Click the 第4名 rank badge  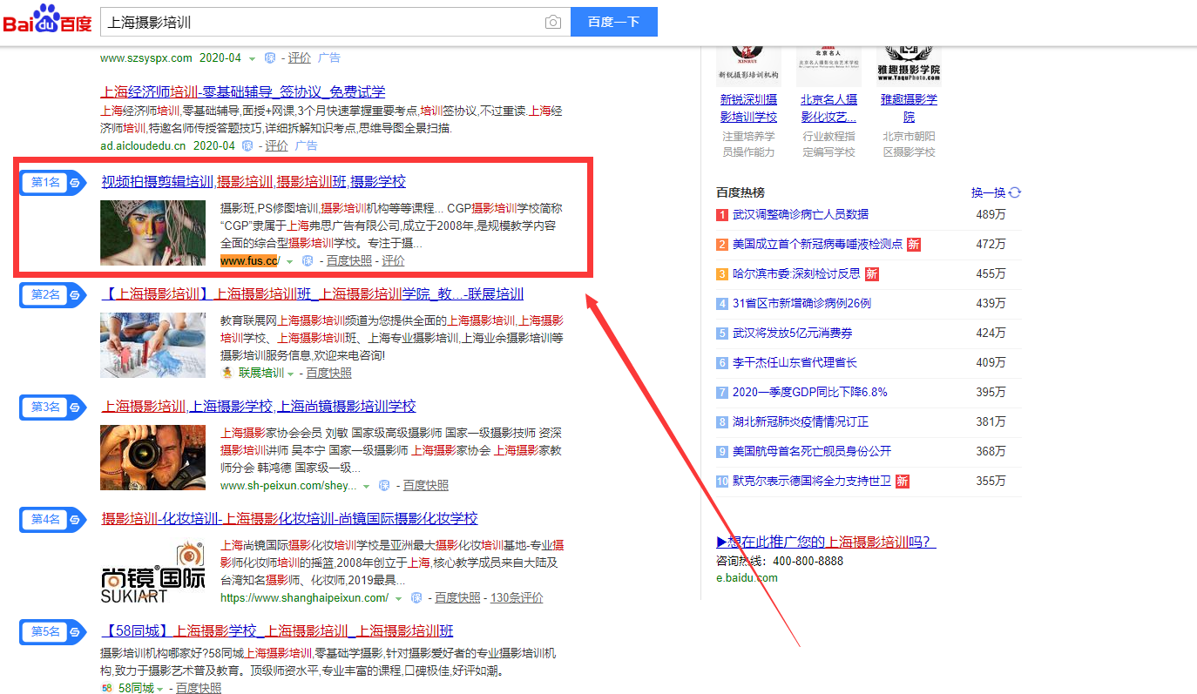click(53, 520)
